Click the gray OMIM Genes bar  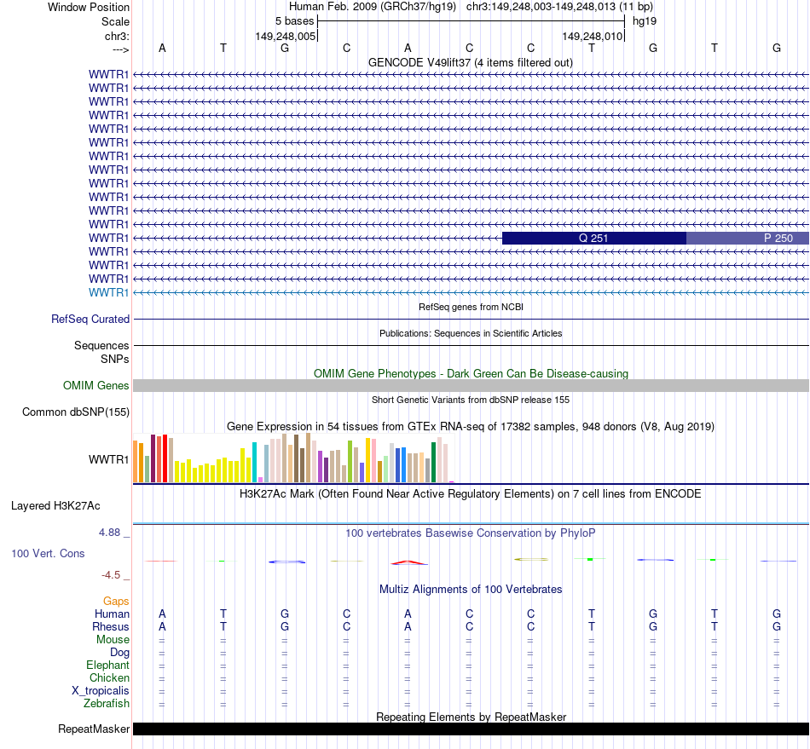(471, 386)
